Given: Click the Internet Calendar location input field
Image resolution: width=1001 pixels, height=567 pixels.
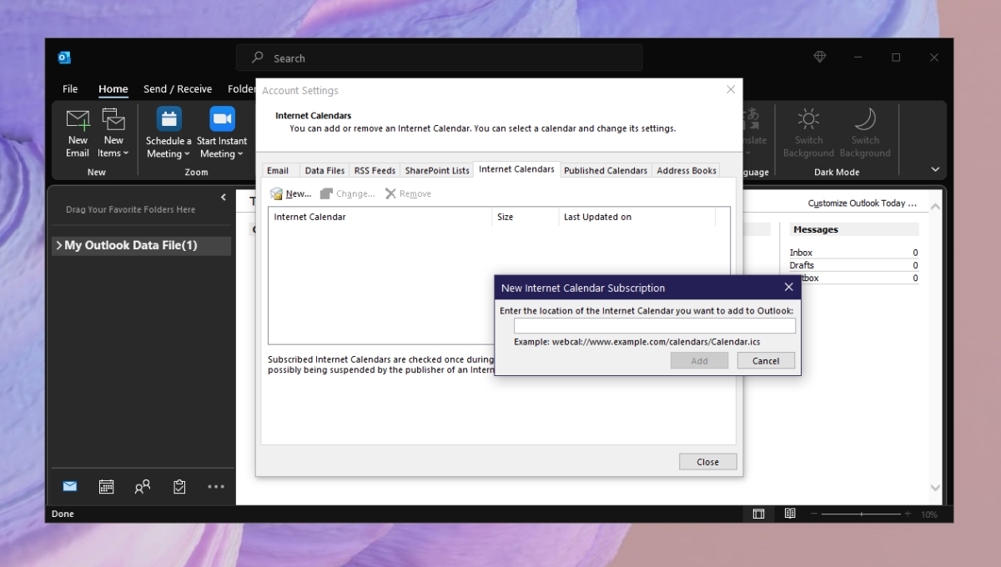Looking at the screenshot, I should pos(655,326).
